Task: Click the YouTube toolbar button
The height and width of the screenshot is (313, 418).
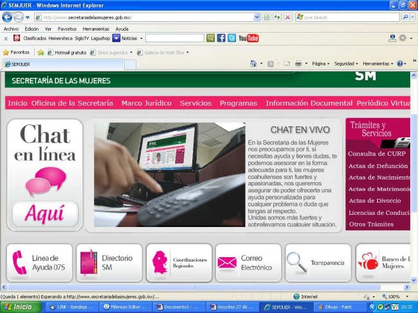Action: 248,38
